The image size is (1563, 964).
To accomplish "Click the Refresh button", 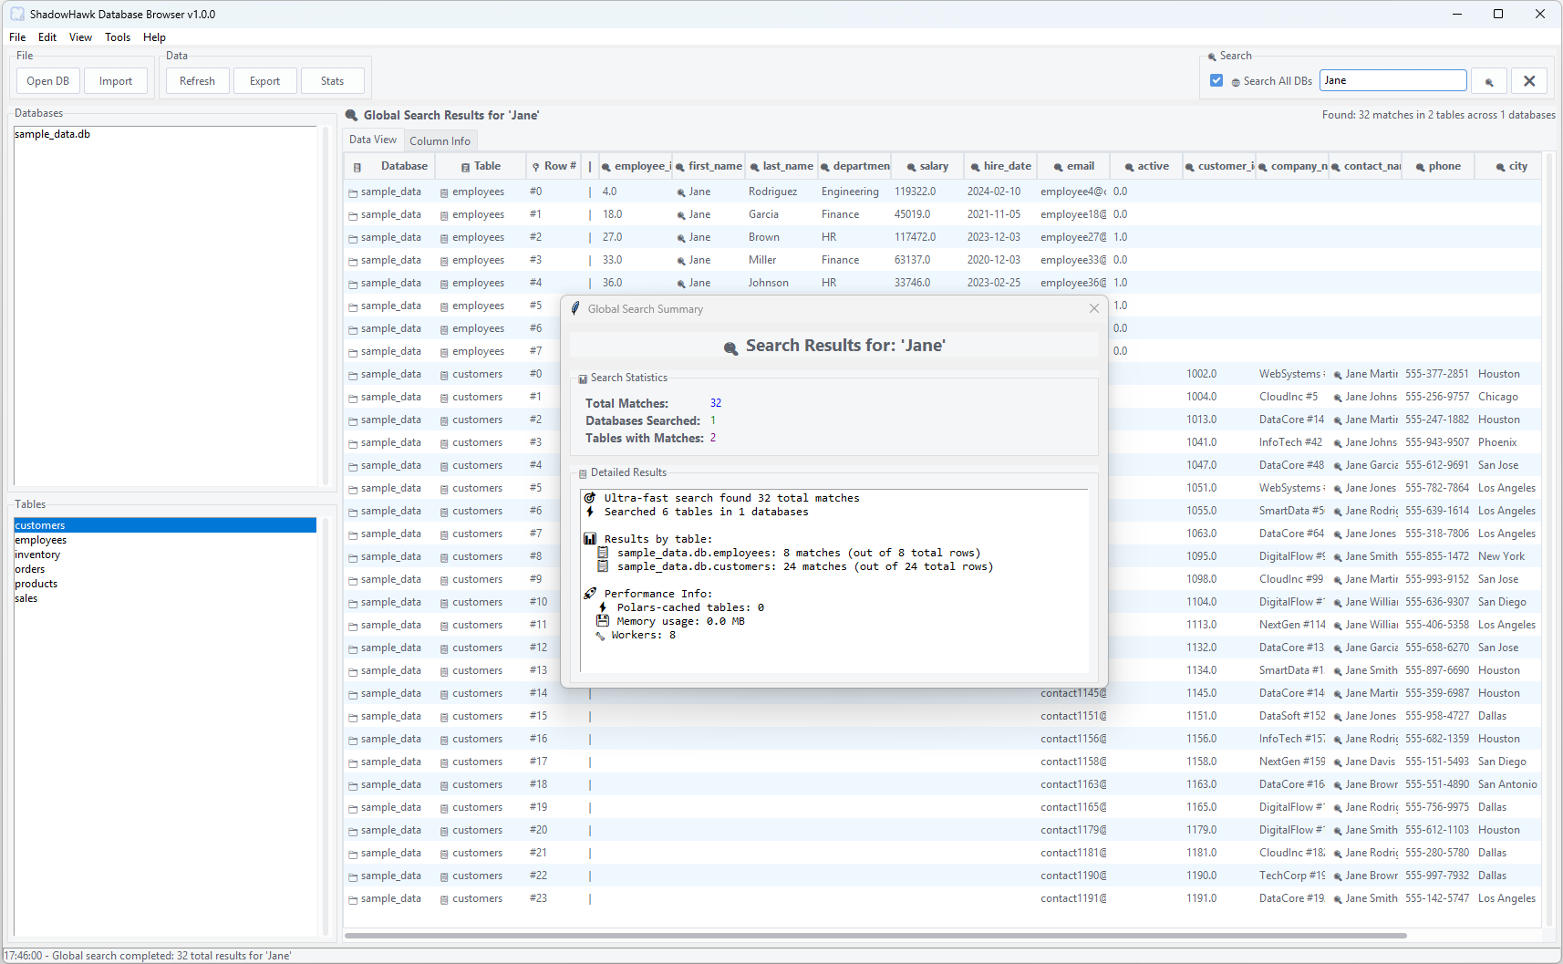I will pos(197,81).
